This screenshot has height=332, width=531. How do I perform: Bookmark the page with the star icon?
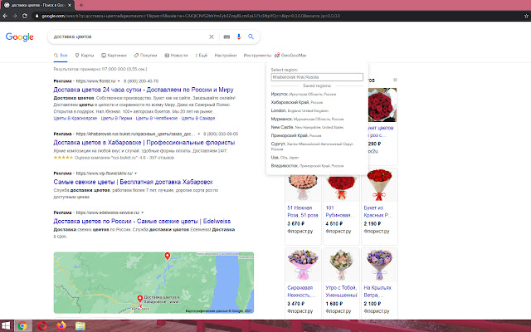coord(526,16)
